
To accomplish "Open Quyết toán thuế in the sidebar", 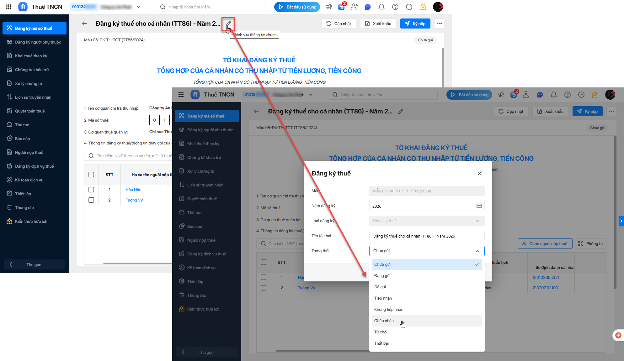I will [x=30, y=111].
